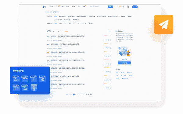Filter file format by PDF

point(74,24)
